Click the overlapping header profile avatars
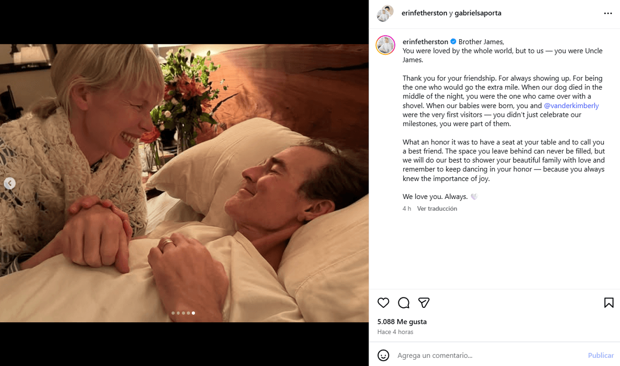This screenshot has width=620, height=366. pyautogui.click(x=385, y=13)
